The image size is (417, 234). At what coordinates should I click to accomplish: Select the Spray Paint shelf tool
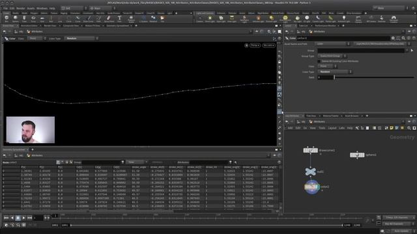109,19
